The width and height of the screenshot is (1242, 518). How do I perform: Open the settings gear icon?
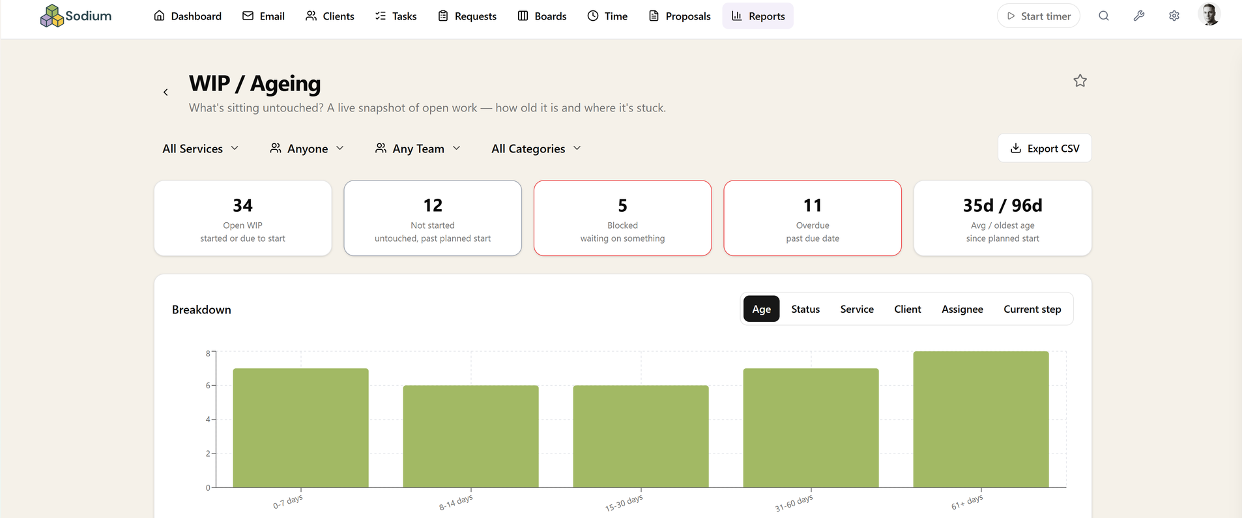(1174, 16)
